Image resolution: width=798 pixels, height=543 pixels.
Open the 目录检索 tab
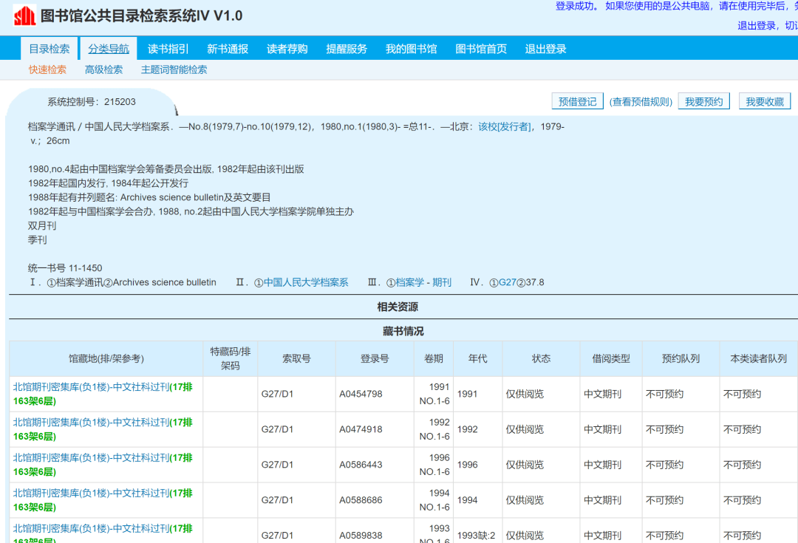pyautogui.click(x=49, y=49)
